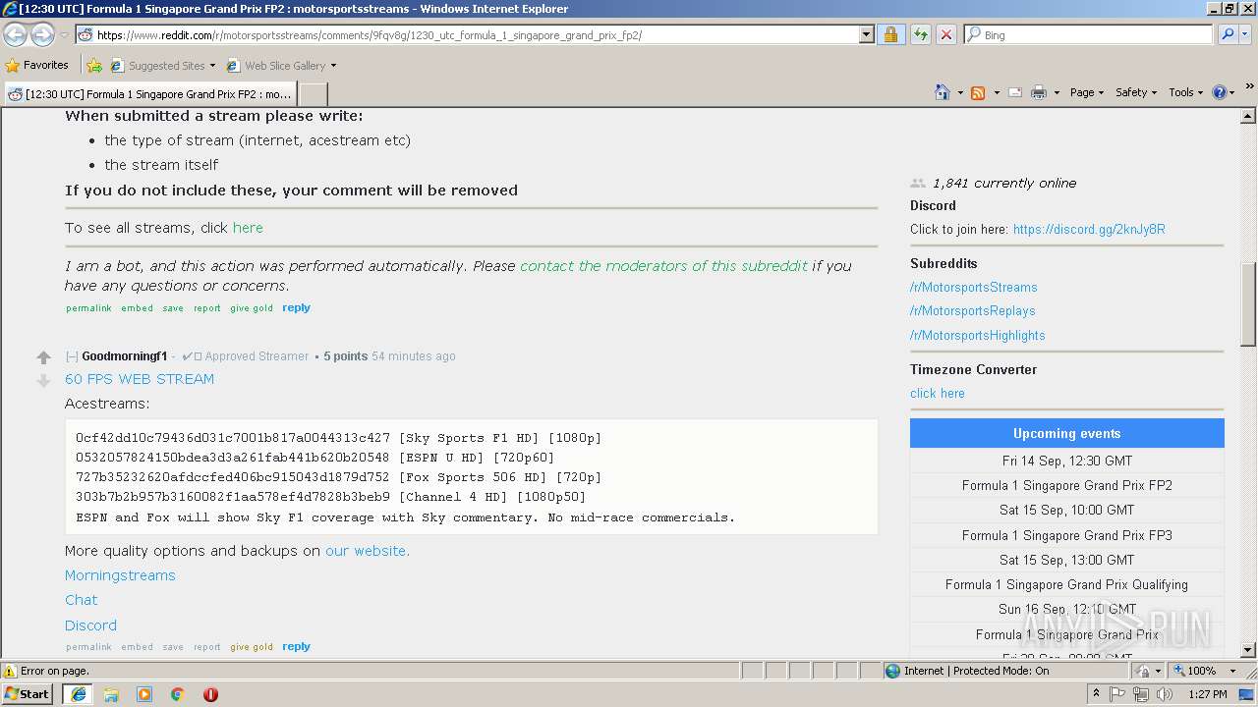Contact the moderators of this subreddit
Screen dimensions: 1258x707
pyautogui.click(x=663, y=266)
